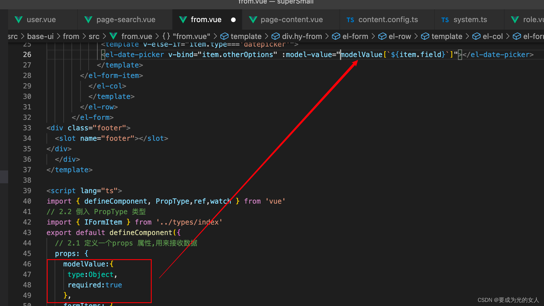Screen dimensions: 544x306
Task: Click the 'vue' module string on line 40
Action: 275,201
